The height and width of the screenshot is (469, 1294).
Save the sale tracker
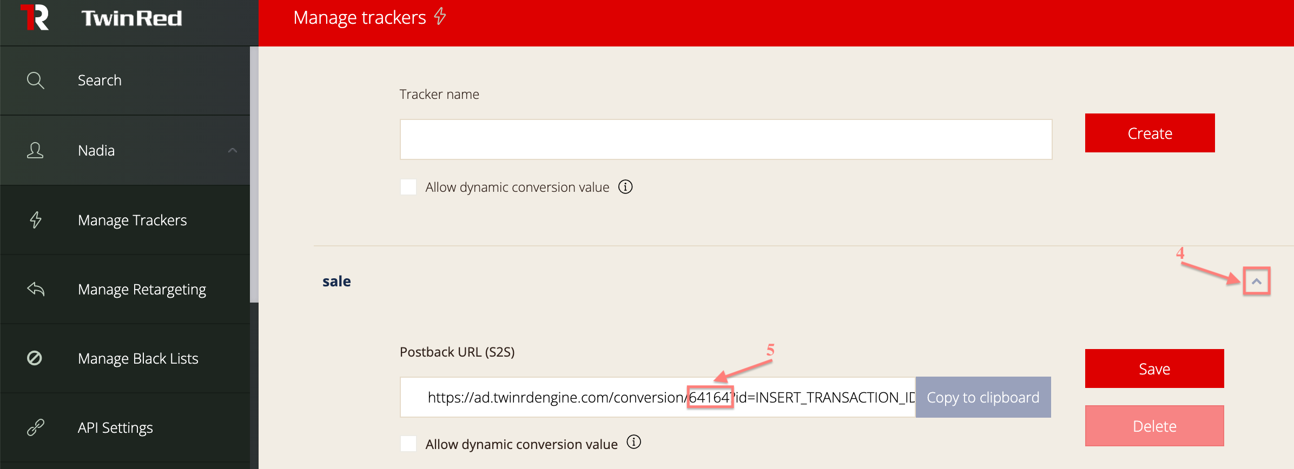pyautogui.click(x=1154, y=368)
